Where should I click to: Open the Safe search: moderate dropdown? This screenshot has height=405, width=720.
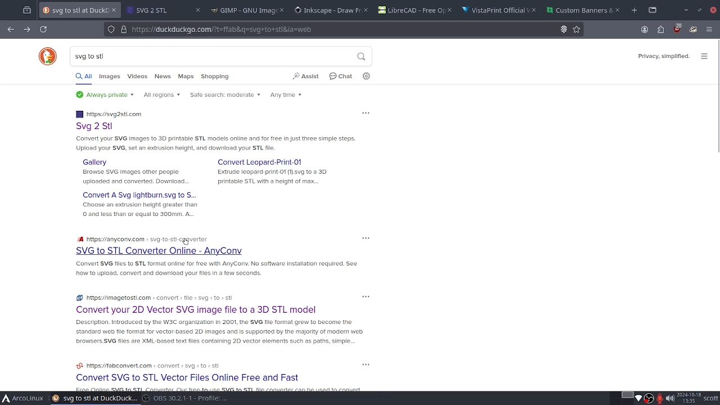[225, 95]
